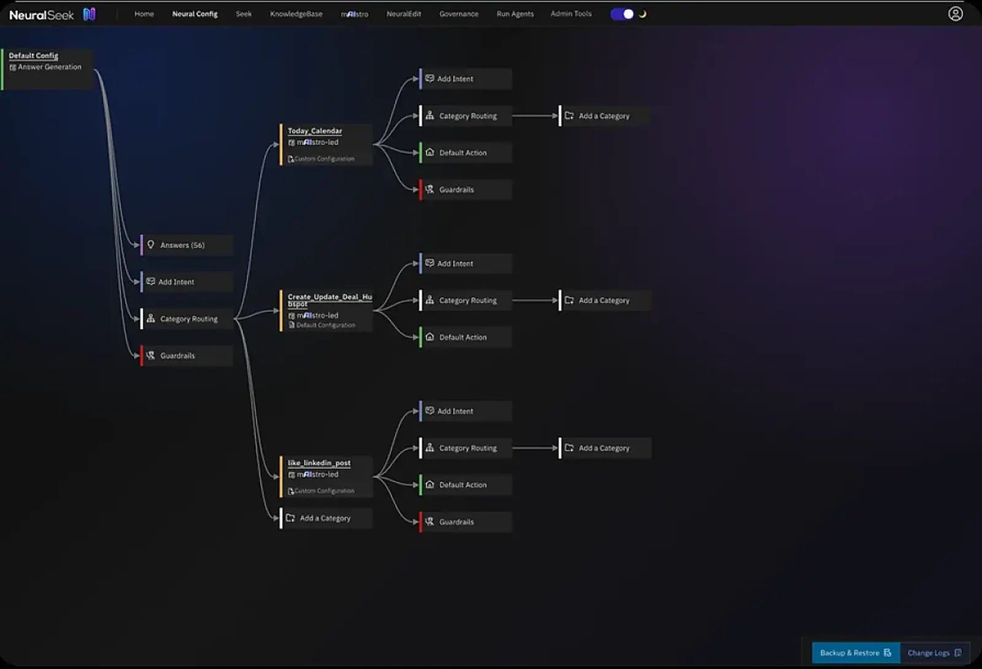982x669 pixels.
Task: Click Add a Category icon beside like_linkedin_post routing
Action: pyautogui.click(x=569, y=448)
